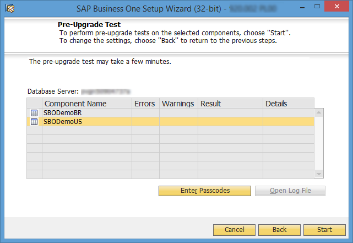Click the table scrollbar up arrow
353x243 pixels.
tap(319, 112)
